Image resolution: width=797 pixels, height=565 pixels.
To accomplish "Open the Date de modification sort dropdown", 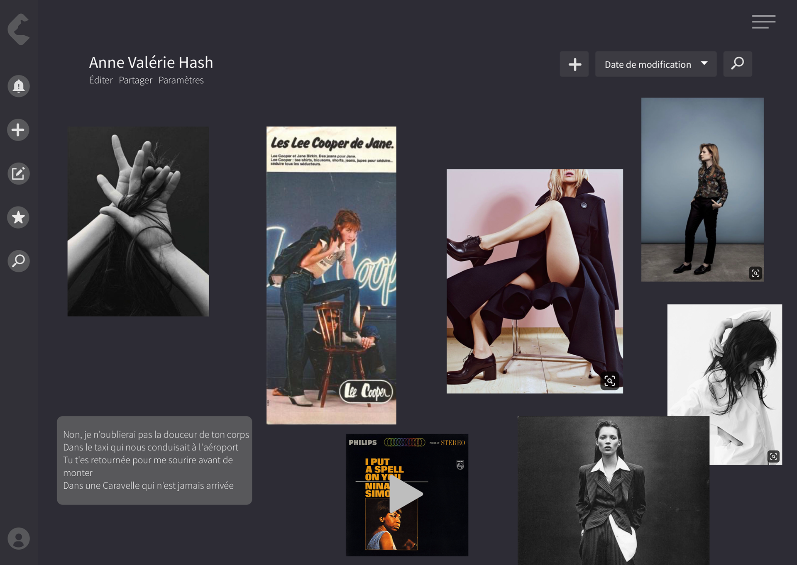I will coord(656,64).
